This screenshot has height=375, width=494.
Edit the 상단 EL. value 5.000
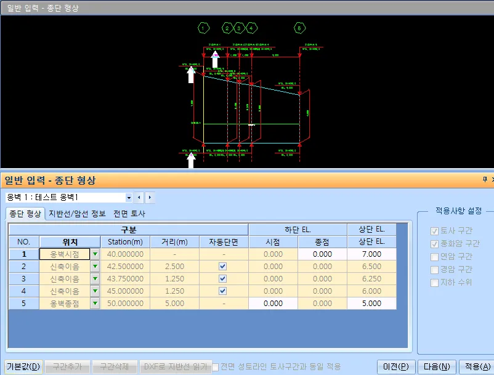pyautogui.click(x=372, y=303)
